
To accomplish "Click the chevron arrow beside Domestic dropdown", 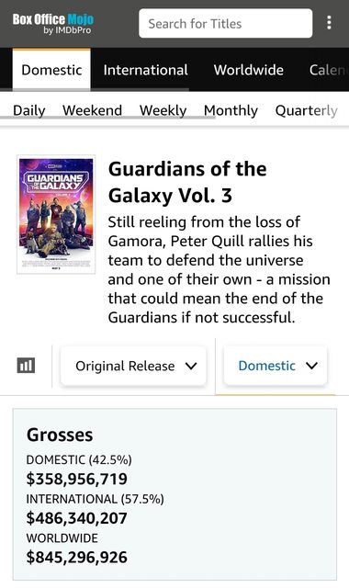I will click(x=312, y=366).
